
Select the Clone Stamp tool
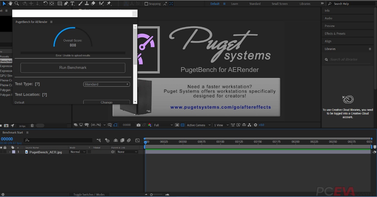(x=87, y=4)
